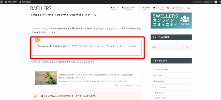The image size is (221, 100).
Task: Open 最近の投稿 in sidebar navigation
Action: pos(159,82)
